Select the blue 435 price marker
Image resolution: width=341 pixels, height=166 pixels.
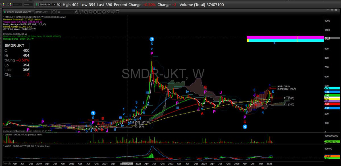point(332,92)
